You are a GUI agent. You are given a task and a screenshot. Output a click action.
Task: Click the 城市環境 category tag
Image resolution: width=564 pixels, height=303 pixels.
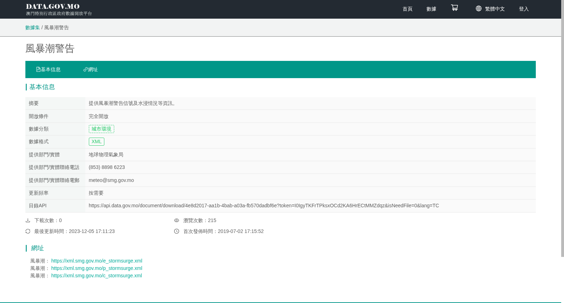point(102,129)
